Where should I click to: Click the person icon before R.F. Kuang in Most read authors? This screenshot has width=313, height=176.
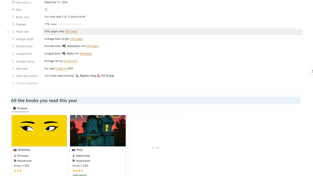point(98,76)
